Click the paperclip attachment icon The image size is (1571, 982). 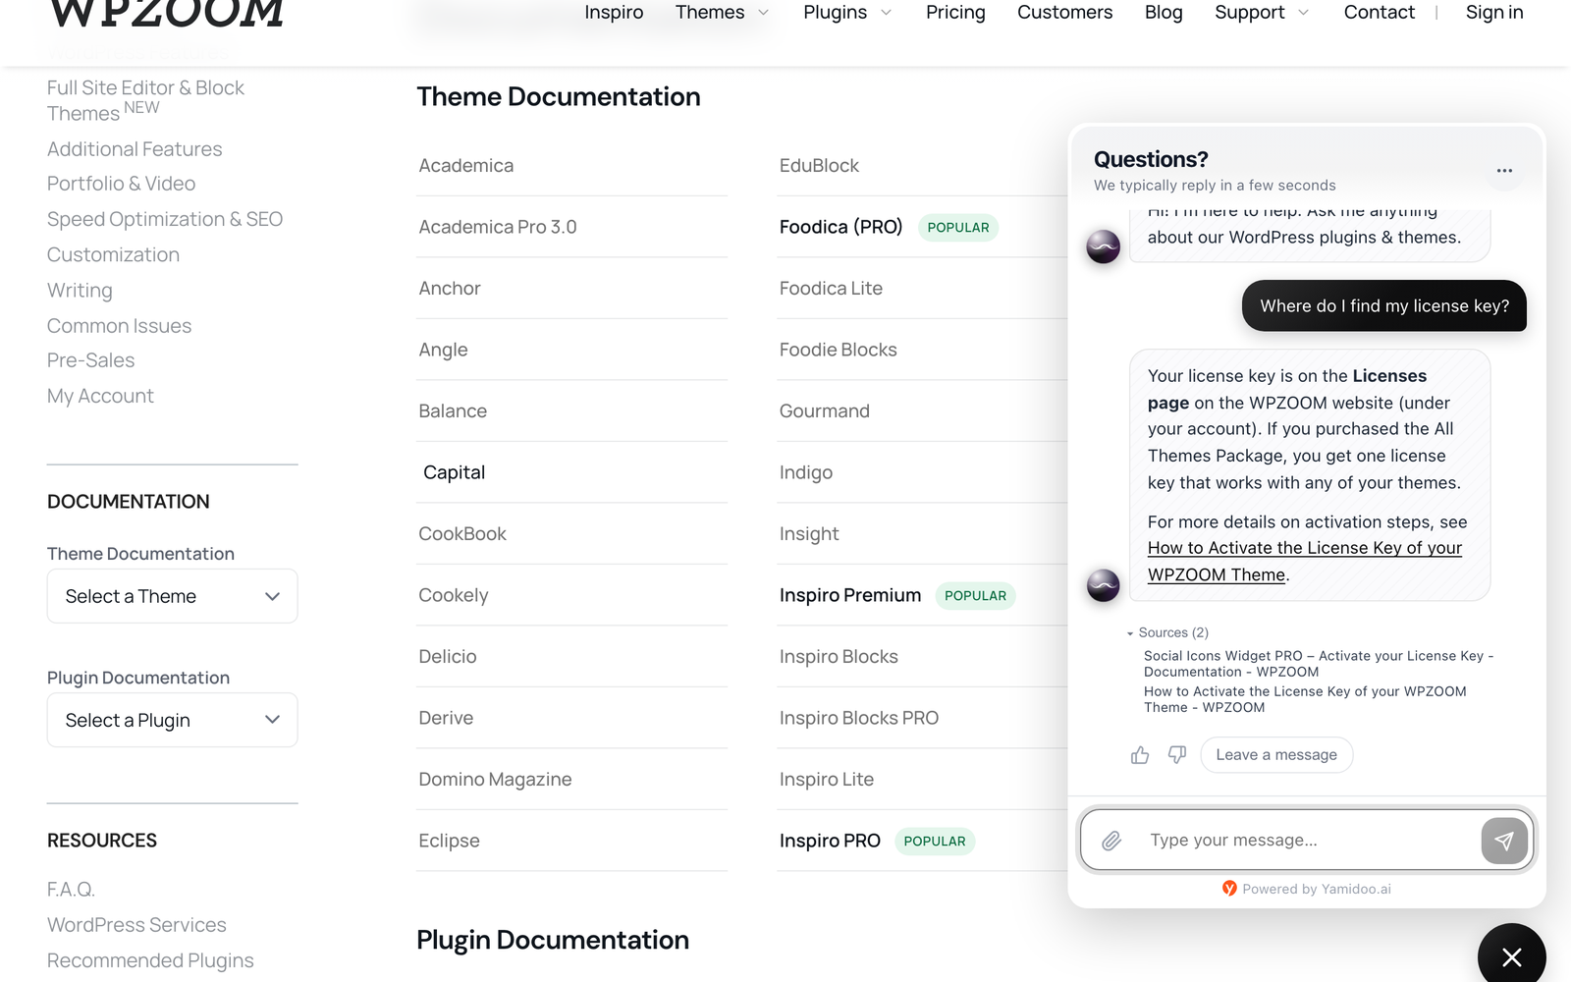[1111, 841]
